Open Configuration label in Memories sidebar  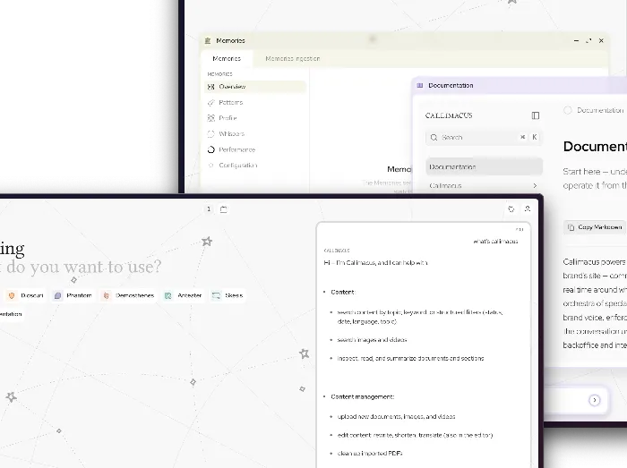[238, 166]
